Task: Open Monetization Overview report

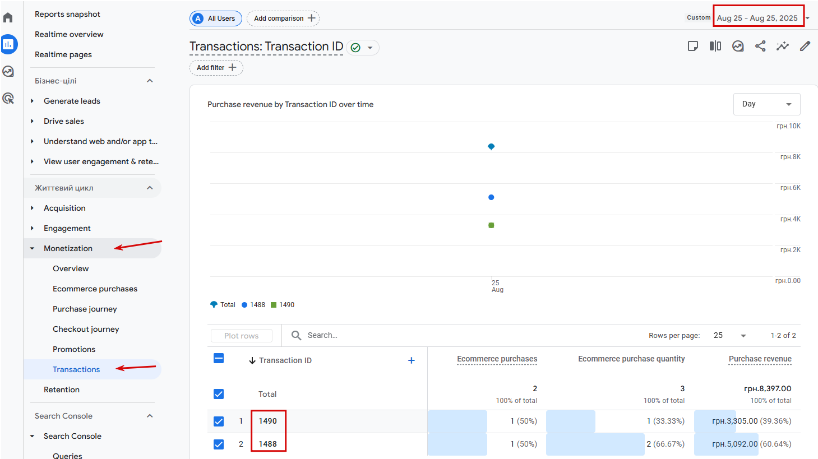Action: tap(71, 268)
